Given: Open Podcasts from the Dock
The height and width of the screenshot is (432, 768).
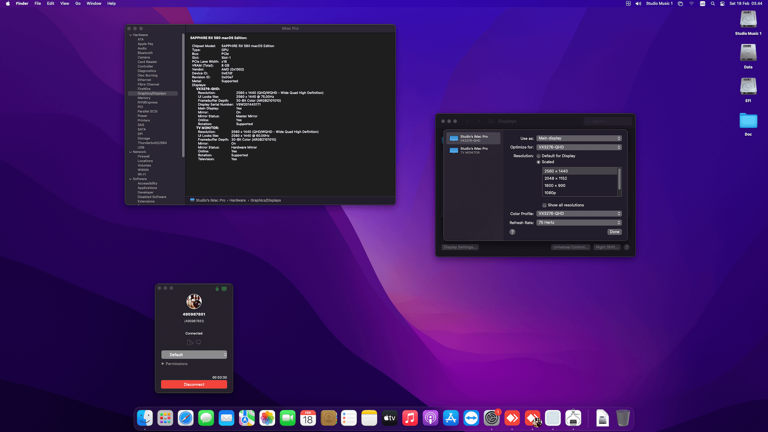Looking at the screenshot, I should coord(430,418).
